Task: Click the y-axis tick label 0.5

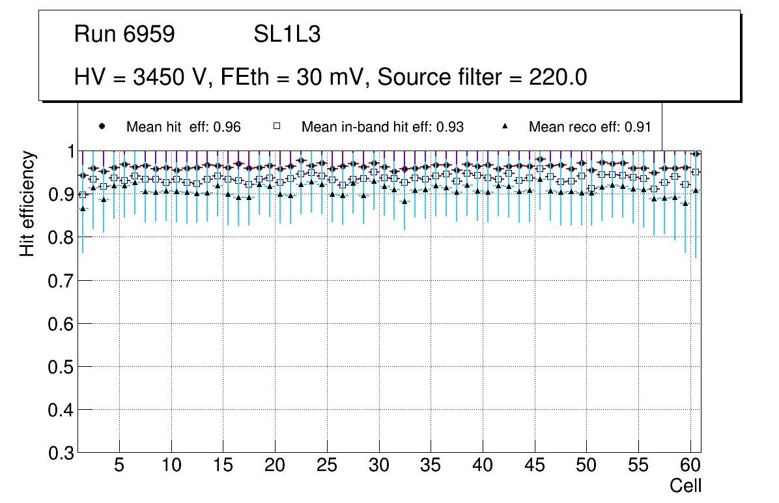Action: coord(61,367)
